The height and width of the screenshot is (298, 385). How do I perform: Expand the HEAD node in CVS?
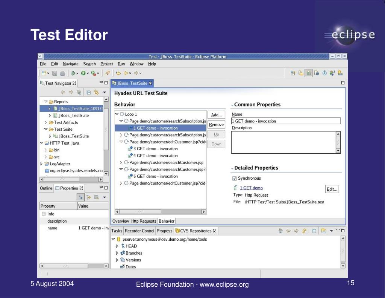click(117, 246)
